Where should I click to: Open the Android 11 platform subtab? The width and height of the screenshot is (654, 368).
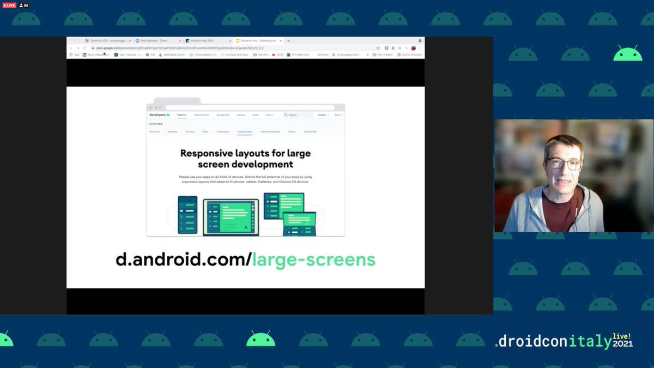(x=310, y=132)
